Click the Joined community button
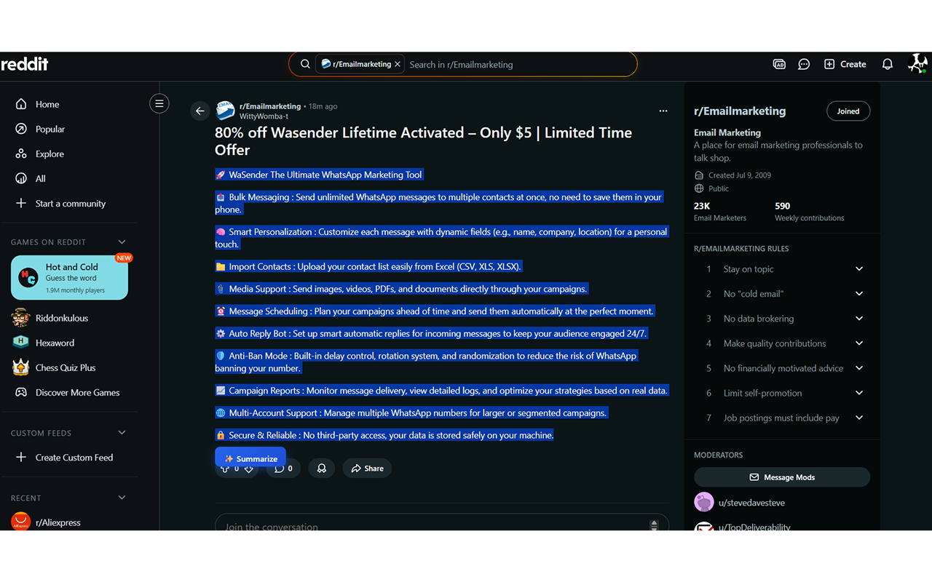The image size is (932, 582). (x=848, y=111)
